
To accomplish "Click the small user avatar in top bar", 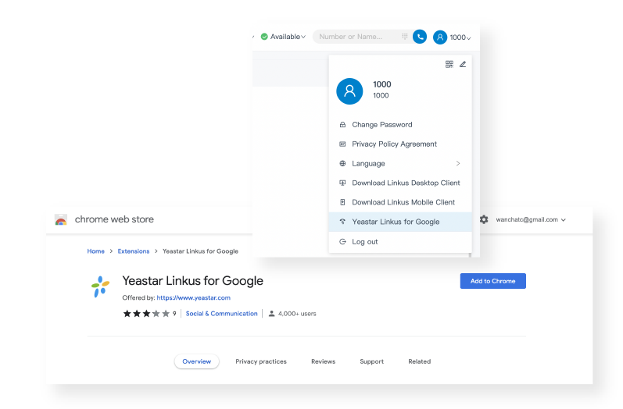I will (x=440, y=37).
